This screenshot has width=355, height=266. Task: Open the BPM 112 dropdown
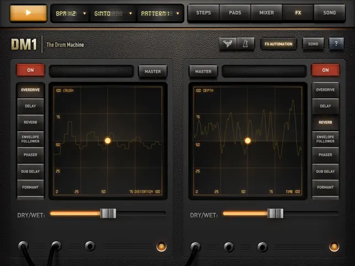pos(71,14)
